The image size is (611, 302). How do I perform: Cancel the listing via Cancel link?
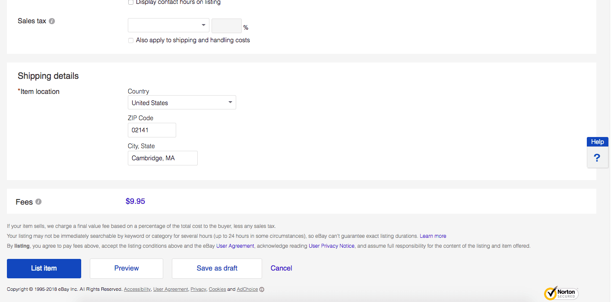(281, 268)
